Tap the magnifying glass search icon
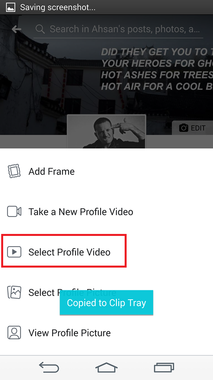The image size is (213, 380). click(40, 29)
